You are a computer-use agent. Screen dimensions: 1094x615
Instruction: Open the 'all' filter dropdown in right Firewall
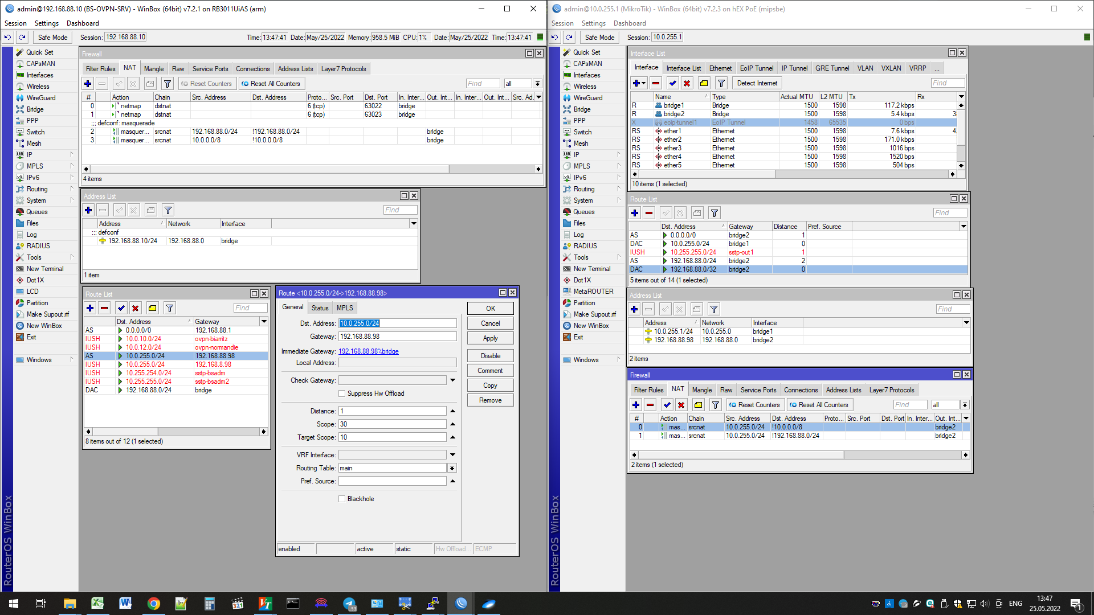tap(964, 405)
